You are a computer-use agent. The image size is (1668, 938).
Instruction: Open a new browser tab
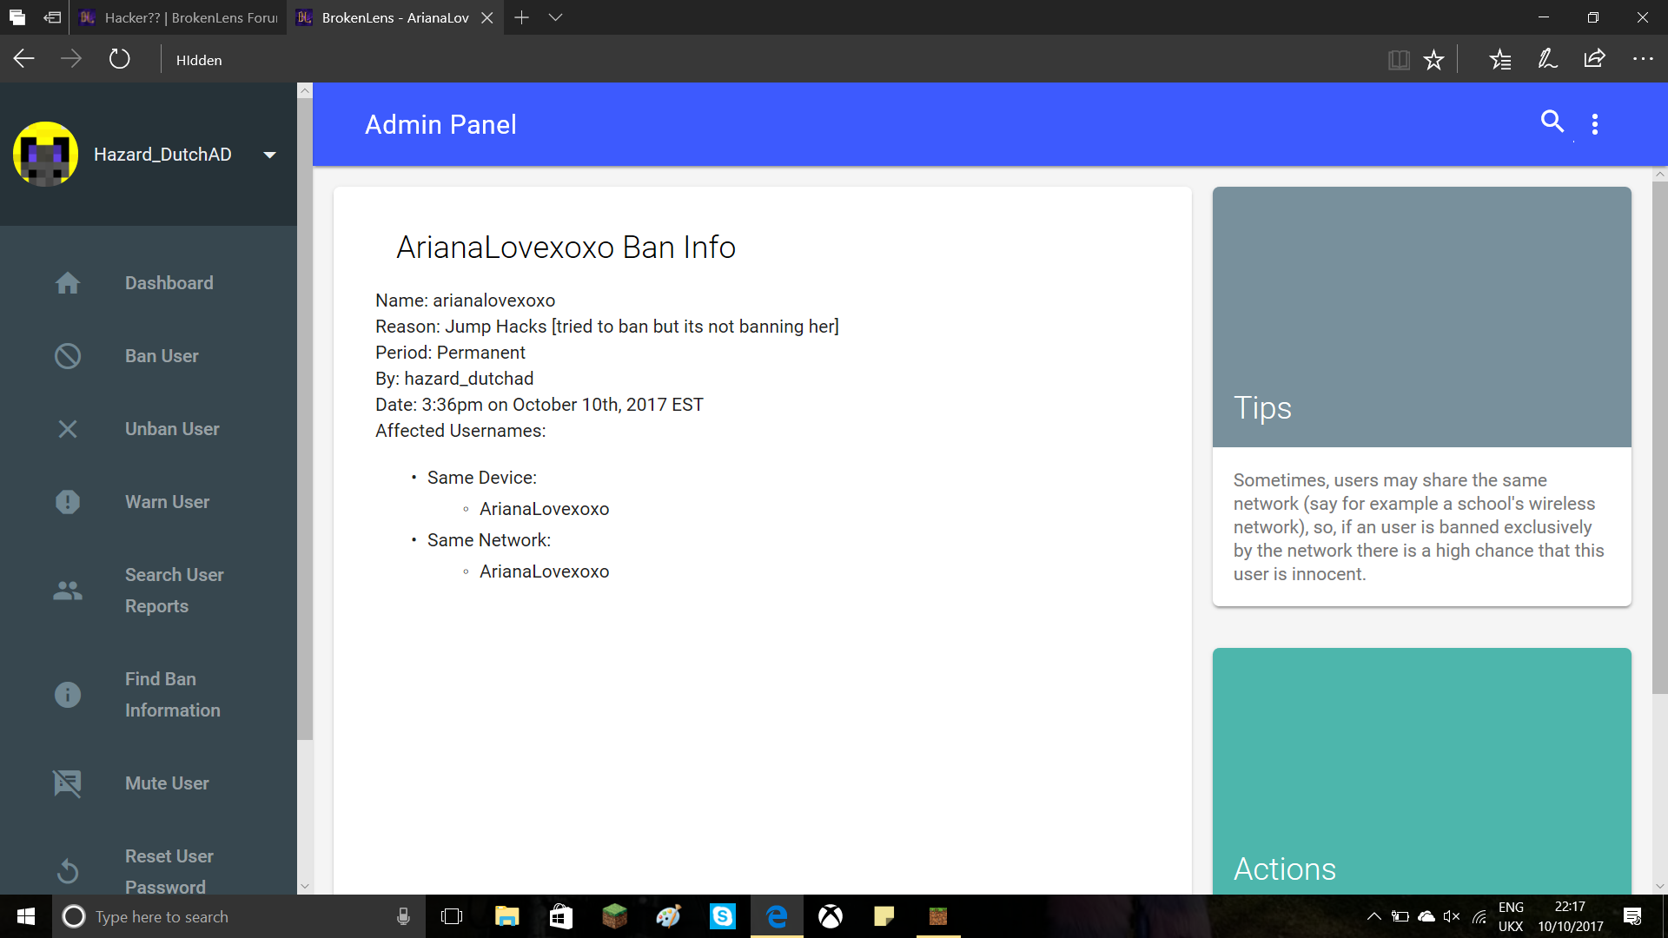[521, 17]
